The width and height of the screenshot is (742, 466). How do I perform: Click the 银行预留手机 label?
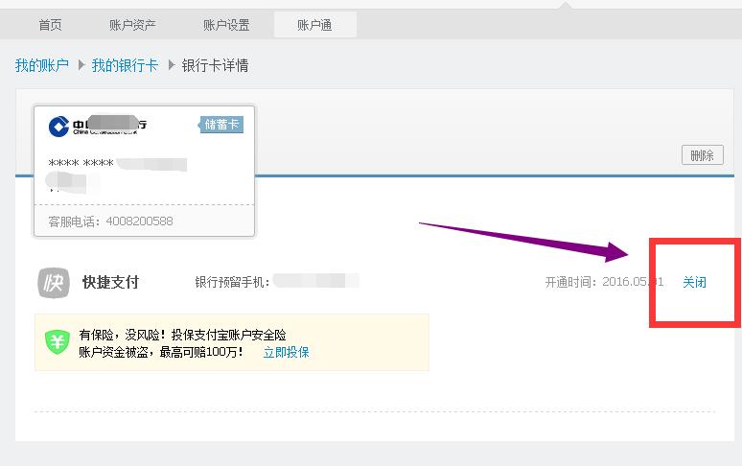(x=232, y=283)
